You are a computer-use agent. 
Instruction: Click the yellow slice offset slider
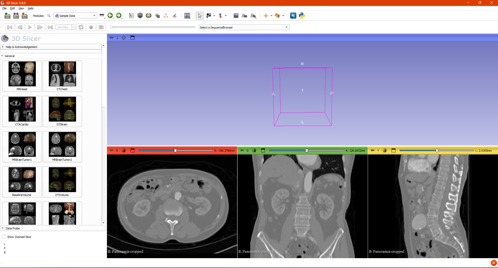coord(437,150)
